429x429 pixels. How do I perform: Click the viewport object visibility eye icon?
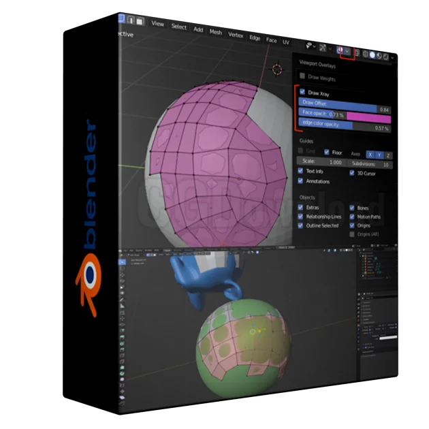coord(309,46)
